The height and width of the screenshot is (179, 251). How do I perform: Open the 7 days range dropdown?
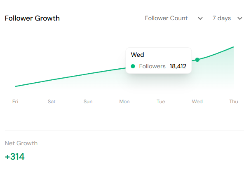221,18
